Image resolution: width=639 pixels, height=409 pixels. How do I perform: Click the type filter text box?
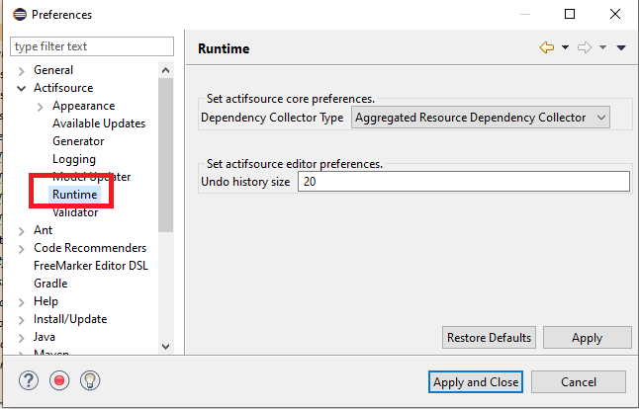pyautogui.click(x=91, y=46)
